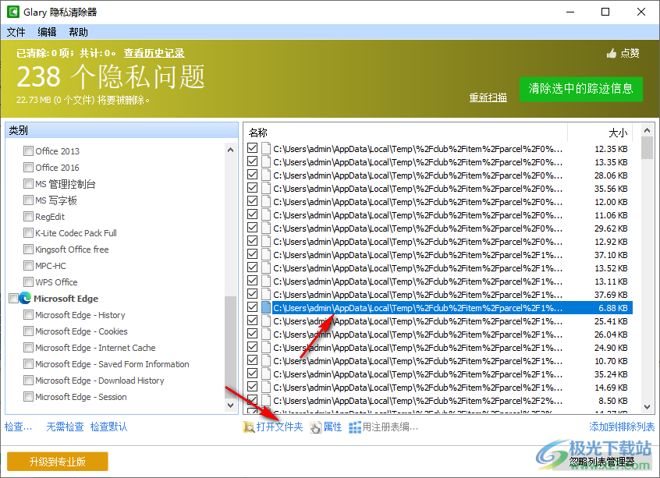Select the Kingsoft Office free item

pyautogui.click(x=72, y=249)
